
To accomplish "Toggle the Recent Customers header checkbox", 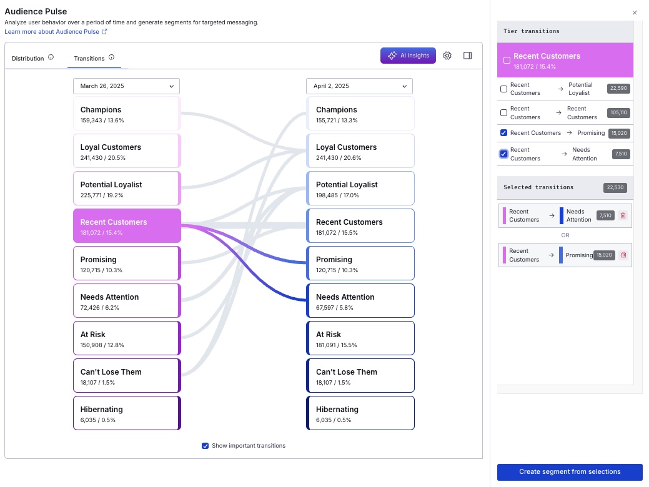I will [x=507, y=61].
